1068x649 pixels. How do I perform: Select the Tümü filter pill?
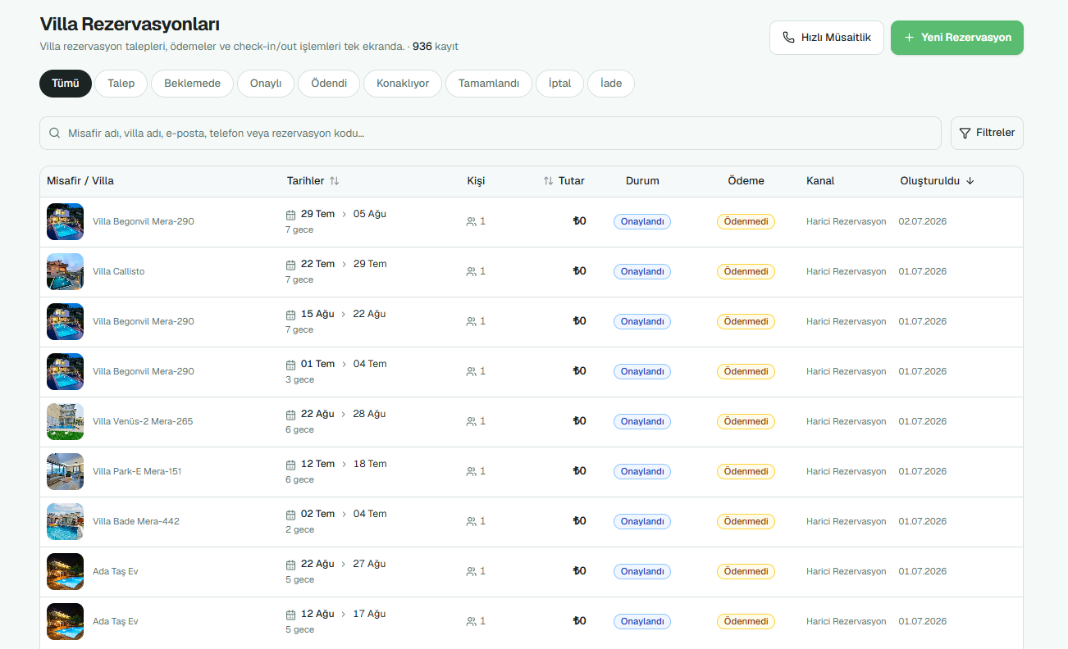coord(66,84)
